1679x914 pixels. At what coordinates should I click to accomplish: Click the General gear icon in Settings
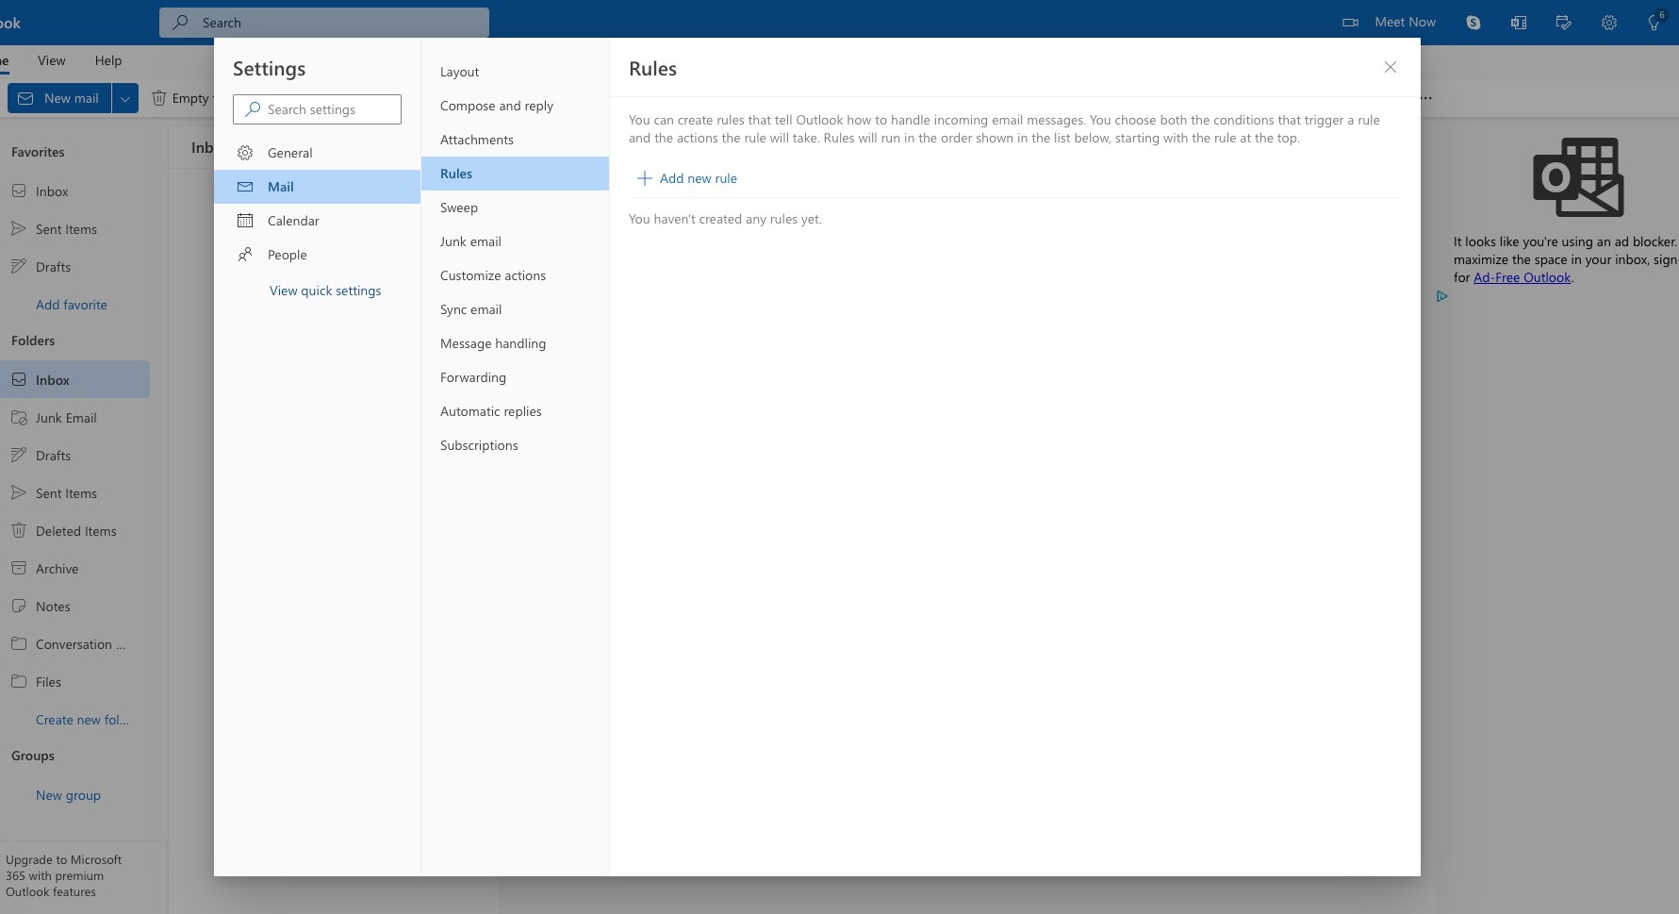(245, 153)
